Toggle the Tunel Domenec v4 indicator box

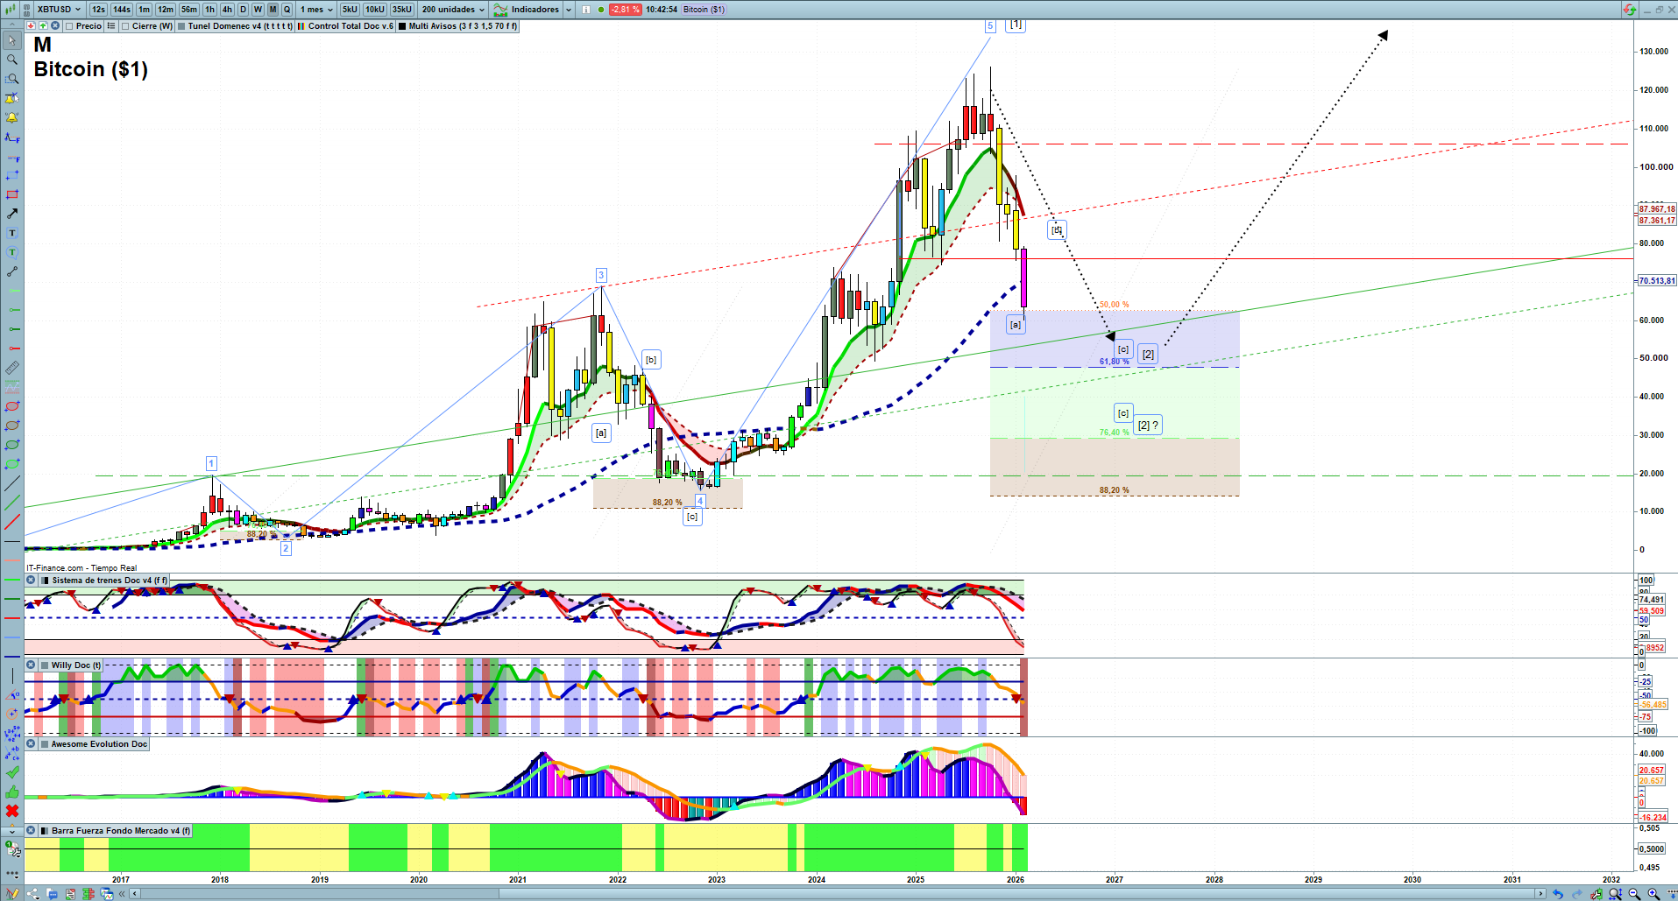click(x=181, y=26)
